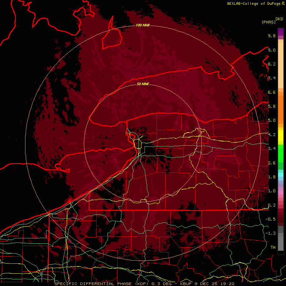The height and width of the screenshot is (286, 286).
Task: Pick the cyan band of the color scale
Action: pos(281,174)
